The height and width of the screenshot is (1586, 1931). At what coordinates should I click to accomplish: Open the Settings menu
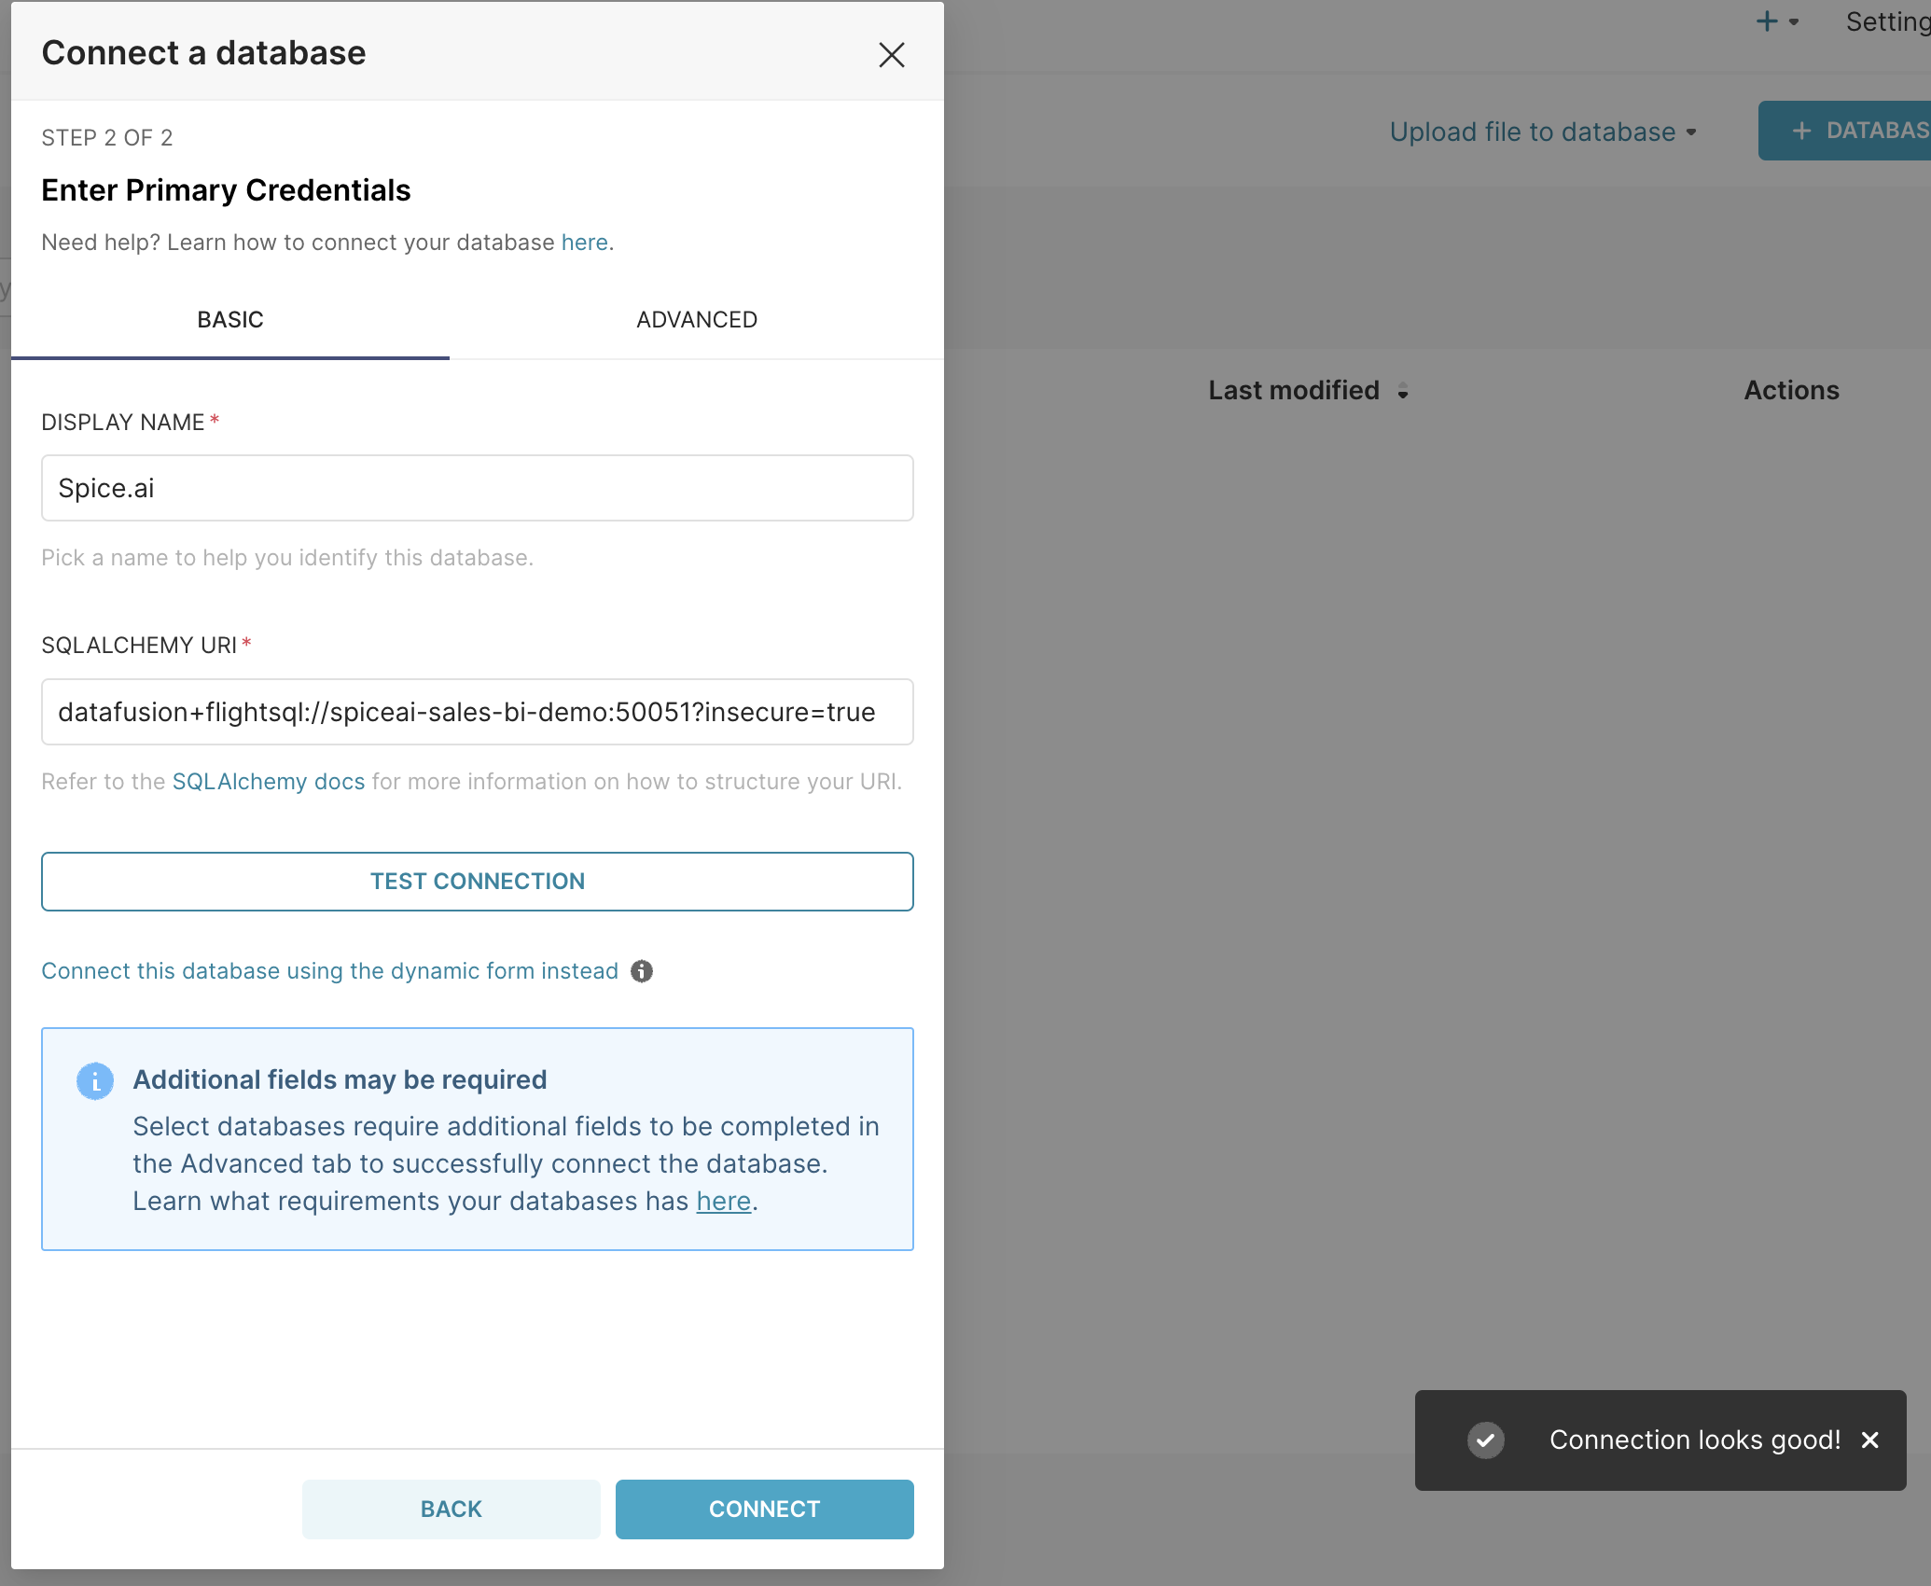point(1886,21)
